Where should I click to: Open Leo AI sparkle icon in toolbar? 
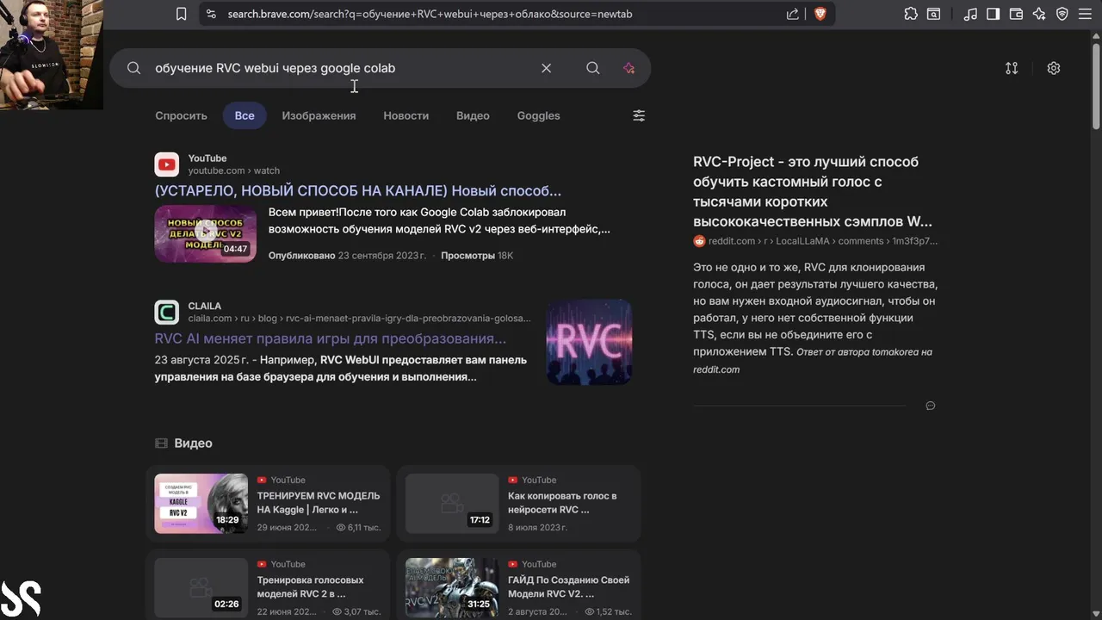1039,14
